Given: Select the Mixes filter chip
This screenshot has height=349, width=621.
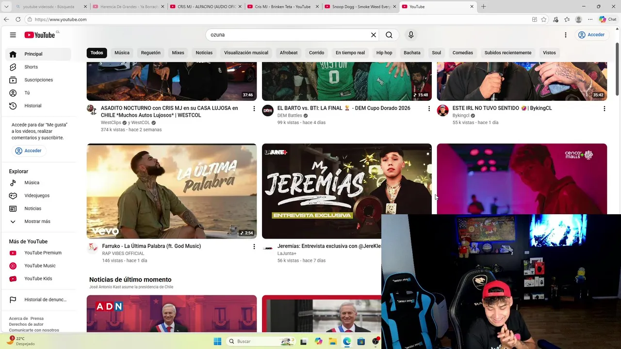Looking at the screenshot, I should tap(178, 53).
